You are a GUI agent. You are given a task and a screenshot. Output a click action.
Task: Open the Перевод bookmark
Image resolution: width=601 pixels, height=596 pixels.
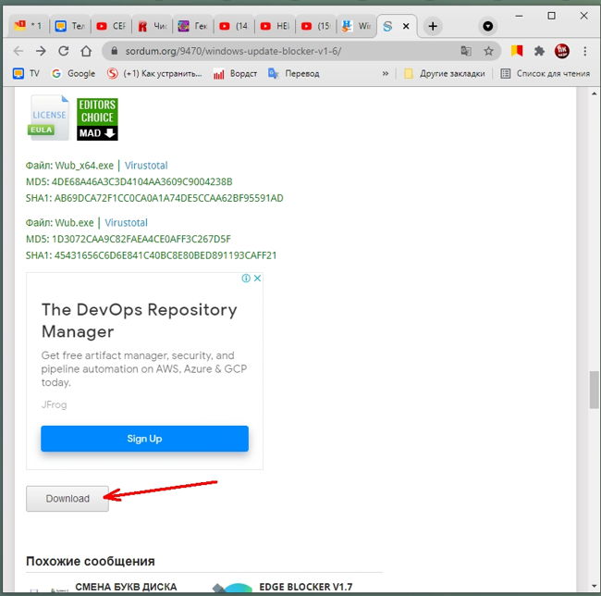coord(294,73)
